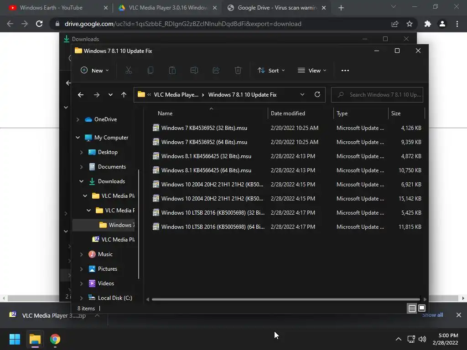467x350 pixels.
Task: Click the Delete trash icon
Action: tap(238, 71)
